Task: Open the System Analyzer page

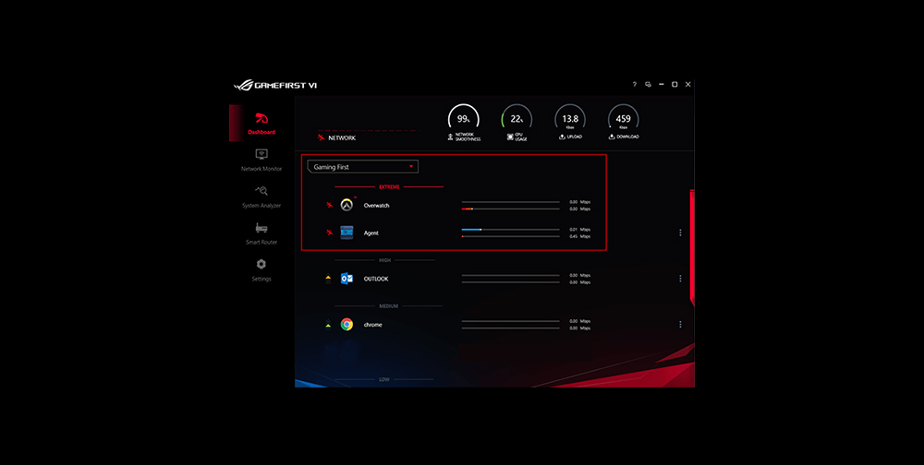Action: pyautogui.click(x=261, y=196)
